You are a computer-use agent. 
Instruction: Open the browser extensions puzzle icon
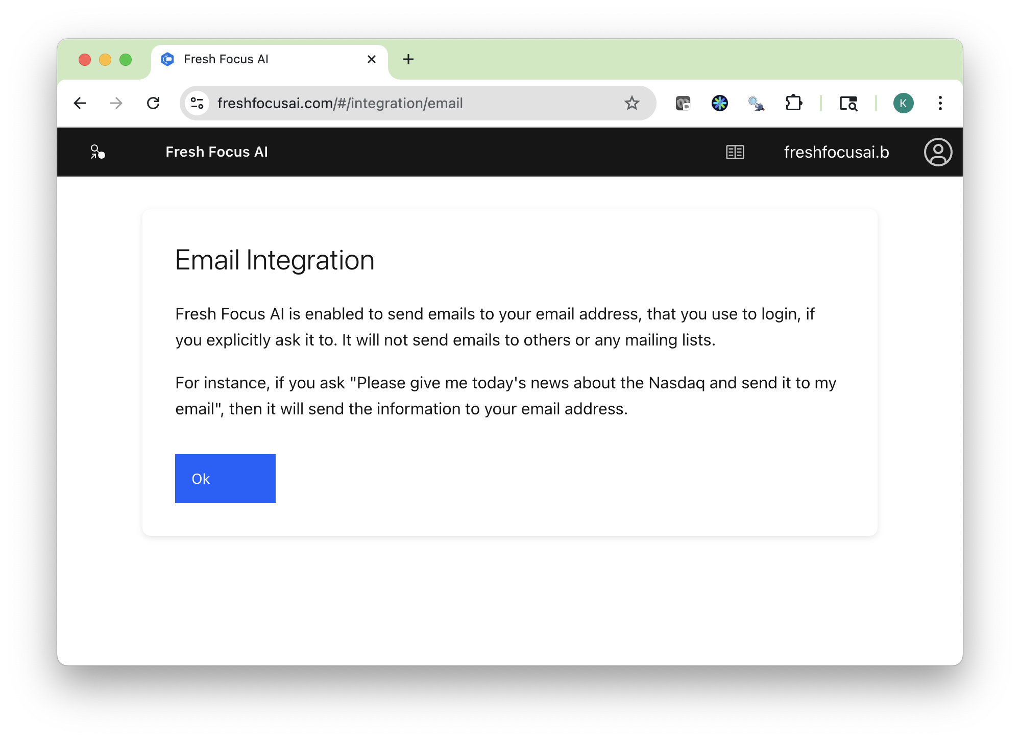793,103
